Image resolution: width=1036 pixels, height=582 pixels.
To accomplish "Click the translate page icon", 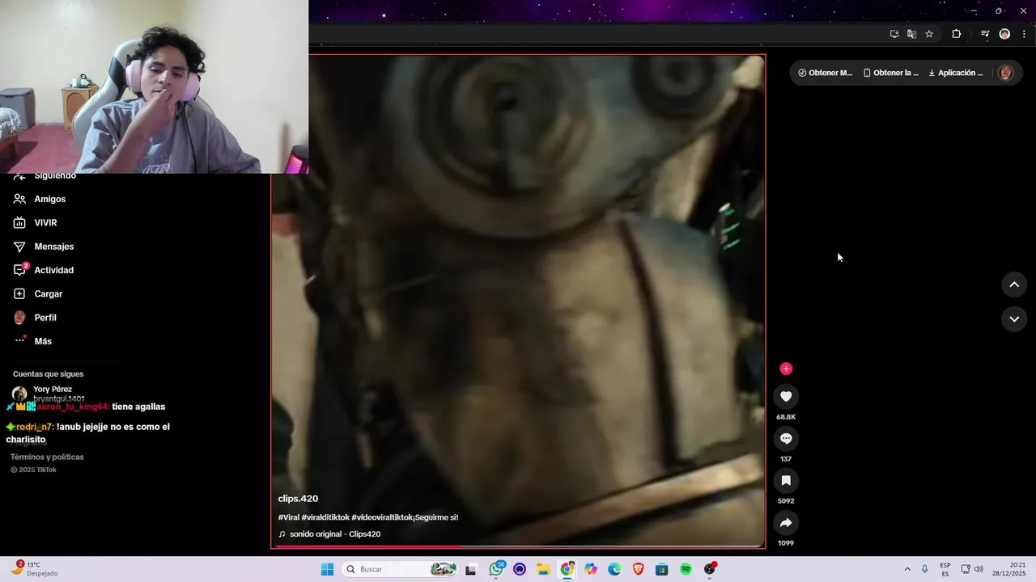I will pos(911,34).
